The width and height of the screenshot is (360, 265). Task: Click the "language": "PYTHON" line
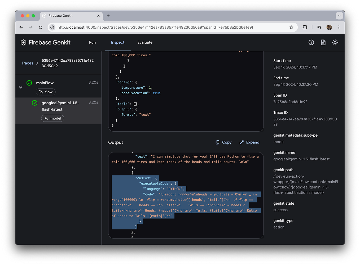coord(164,189)
